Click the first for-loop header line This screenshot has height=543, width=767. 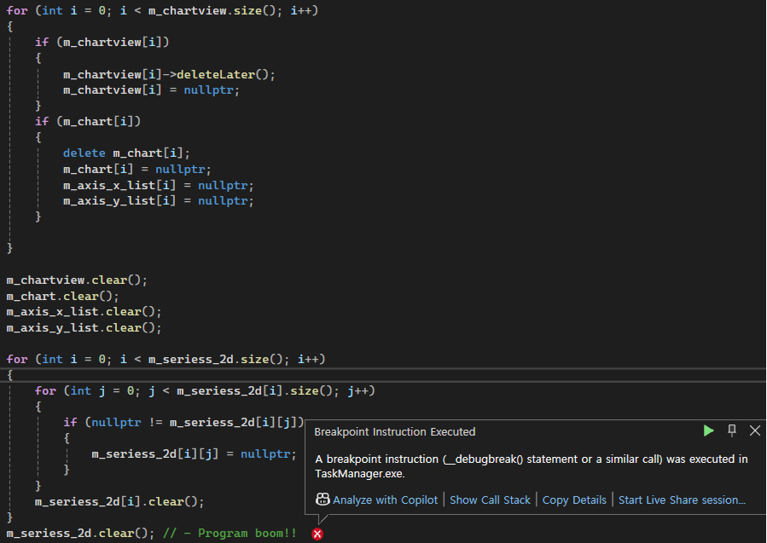(162, 10)
